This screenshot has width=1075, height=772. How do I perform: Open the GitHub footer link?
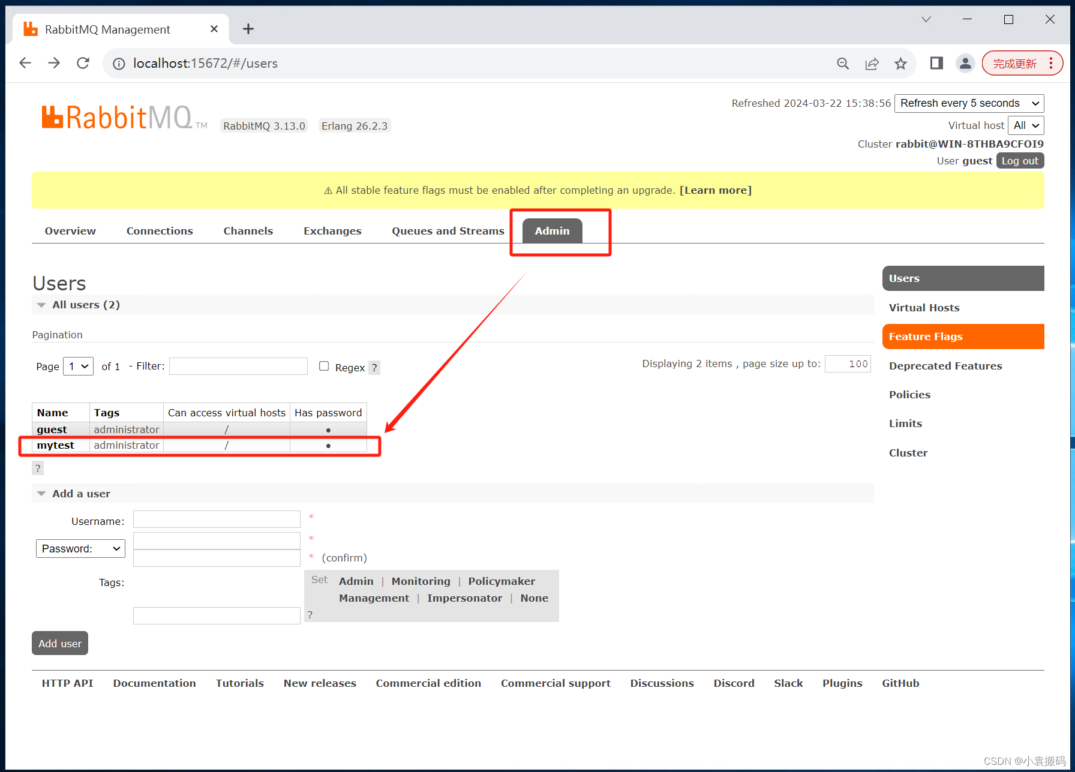coord(900,683)
